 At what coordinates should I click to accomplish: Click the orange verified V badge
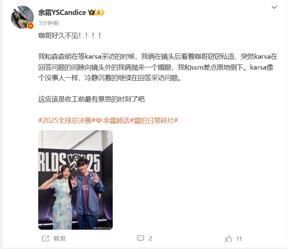30,26
